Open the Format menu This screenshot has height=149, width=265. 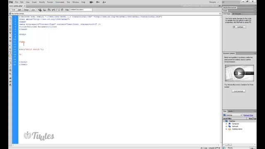tap(50, 2)
